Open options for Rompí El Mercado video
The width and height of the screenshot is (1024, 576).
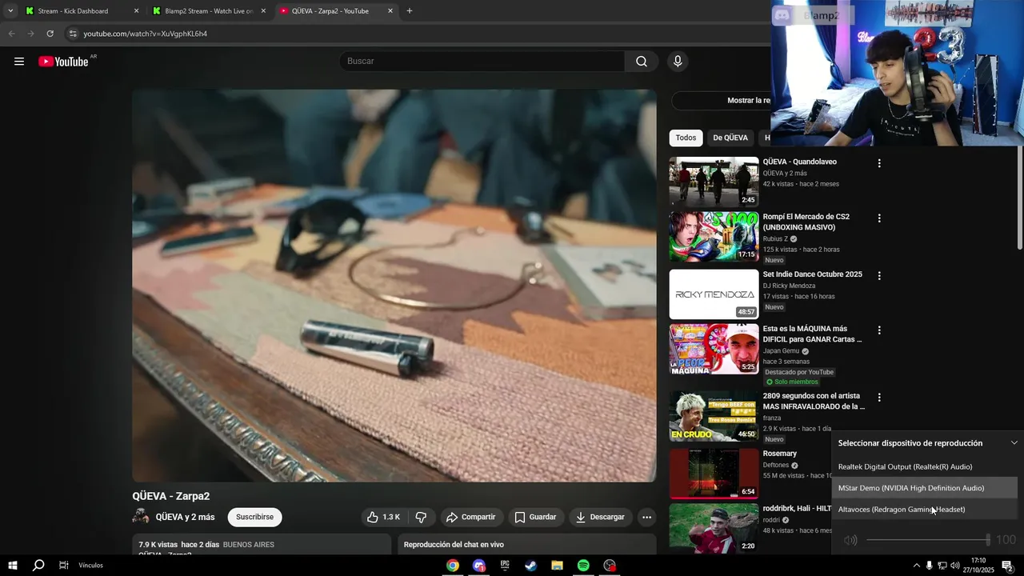coord(879,218)
